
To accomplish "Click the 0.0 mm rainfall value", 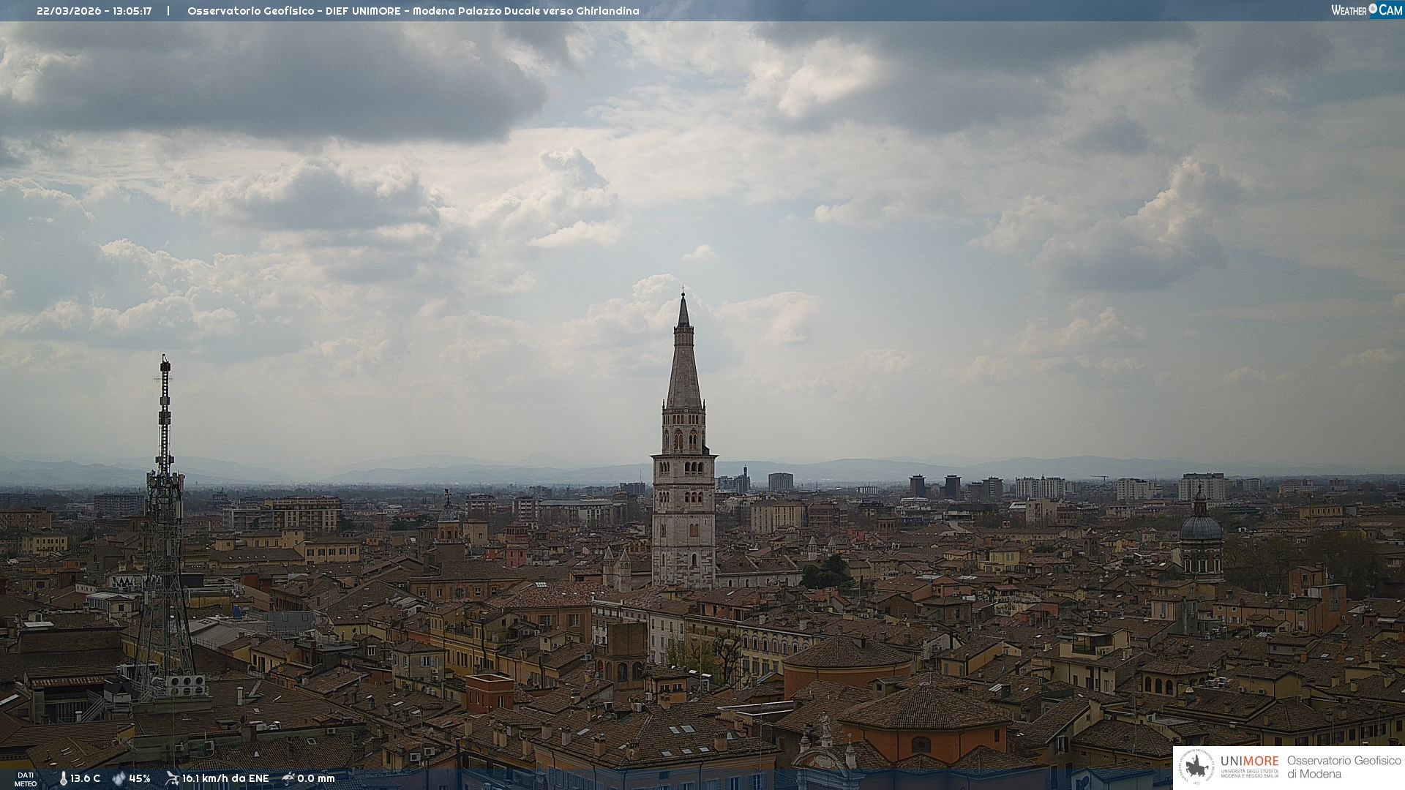I will [315, 778].
